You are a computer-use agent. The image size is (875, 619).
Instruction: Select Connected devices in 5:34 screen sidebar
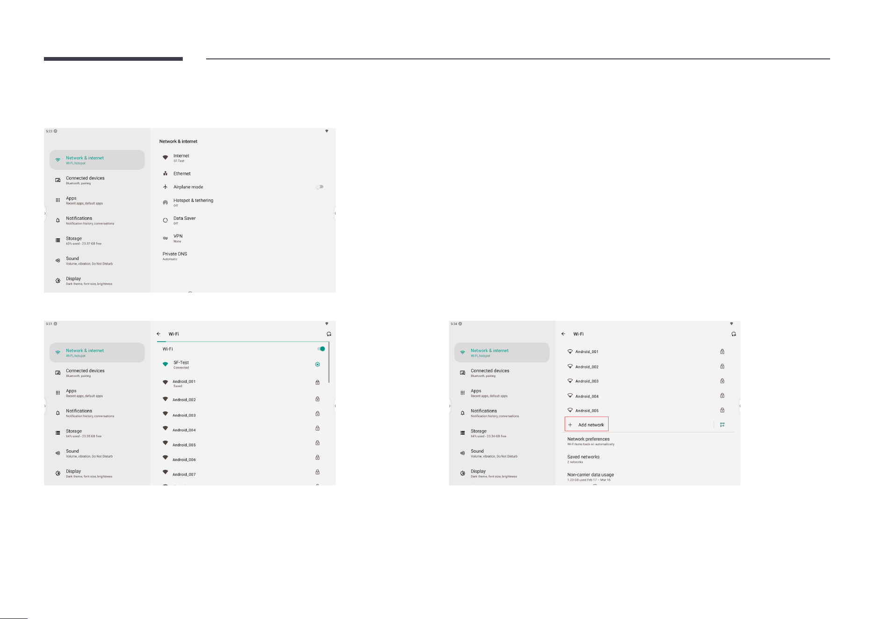tap(502, 373)
